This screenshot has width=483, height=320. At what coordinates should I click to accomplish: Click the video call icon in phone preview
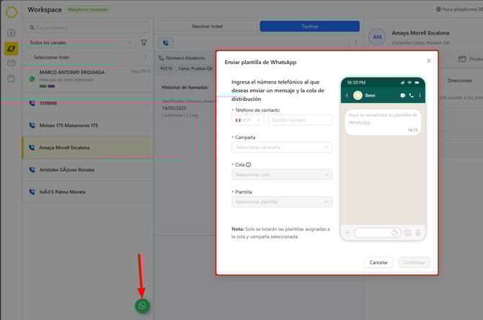(402, 95)
